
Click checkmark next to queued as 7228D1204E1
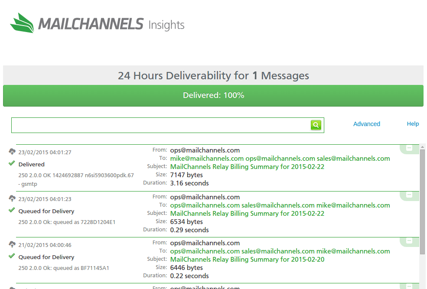click(x=12, y=210)
